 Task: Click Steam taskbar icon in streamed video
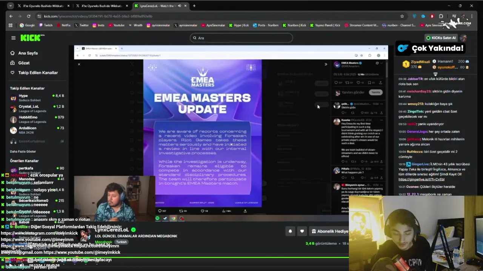coord(165,218)
